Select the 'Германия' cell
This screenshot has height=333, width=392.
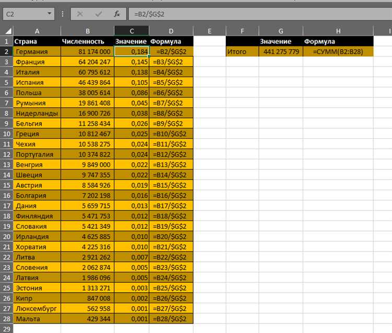click(37, 52)
